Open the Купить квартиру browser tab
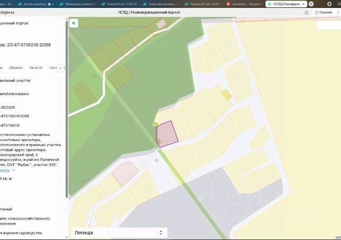This screenshot has width=341, height=240. 37,4
